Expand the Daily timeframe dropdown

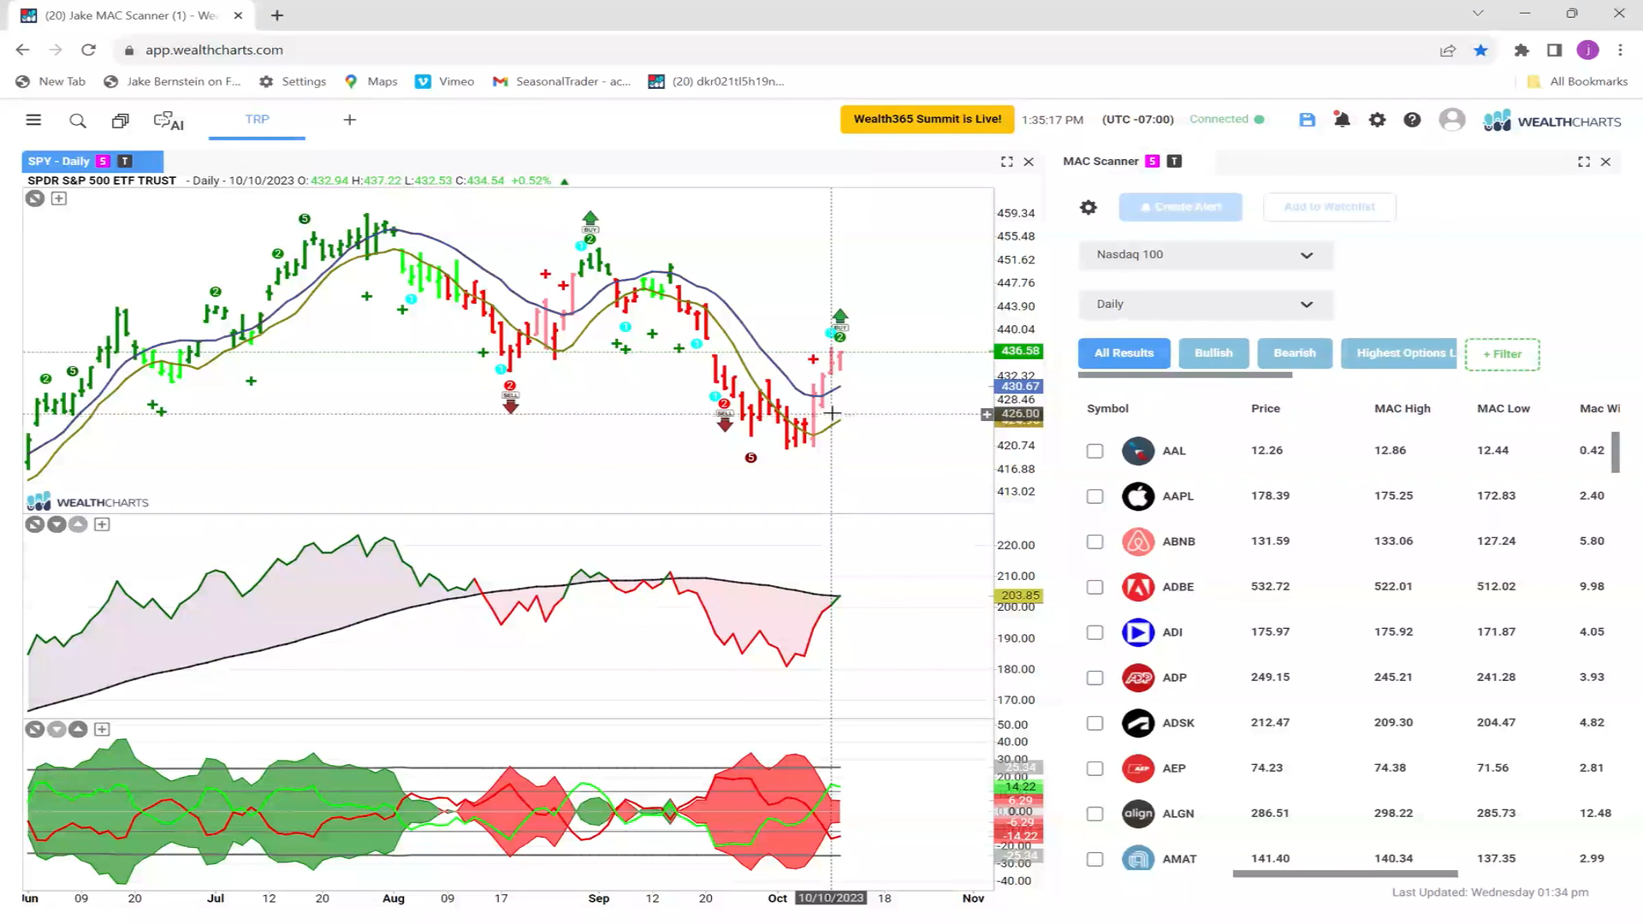(x=1206, y=305)
